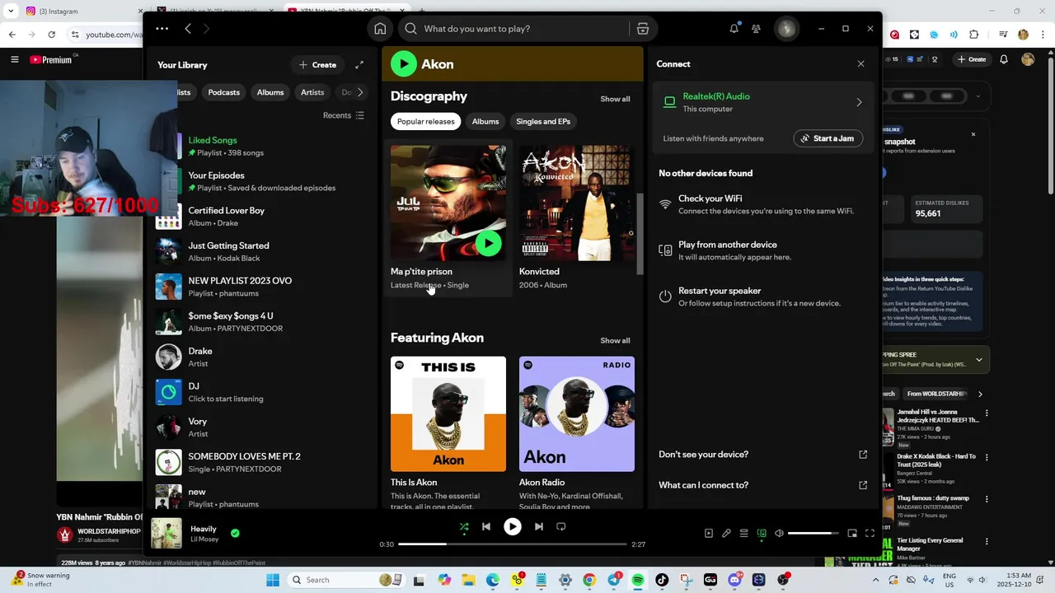
Task: Show lyrics with microphone icon
Action: coord(726,533)
